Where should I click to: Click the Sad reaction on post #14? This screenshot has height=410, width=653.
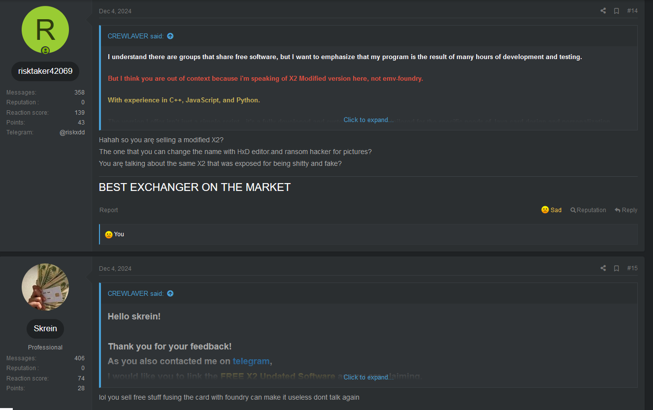[x=551, y=210]
